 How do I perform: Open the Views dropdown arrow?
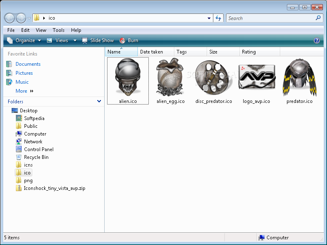tap(75, 40)
